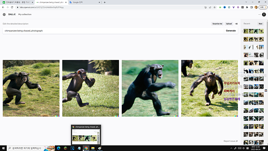268x151 pixels.
Task: Open first generated chimpanzee image
Action: (31, 88)
